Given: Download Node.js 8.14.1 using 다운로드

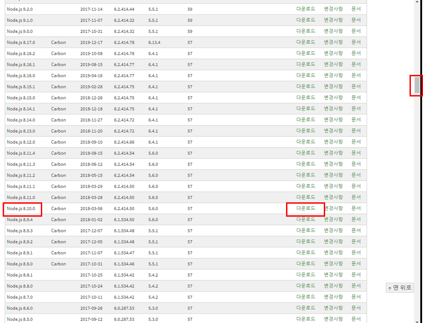Looking at the screenshot, I should point(306,109).
